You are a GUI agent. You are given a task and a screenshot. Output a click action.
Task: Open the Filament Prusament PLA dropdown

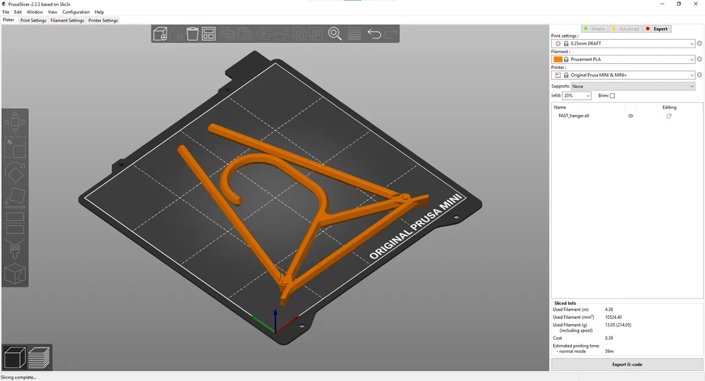click(x=623, y=59)
